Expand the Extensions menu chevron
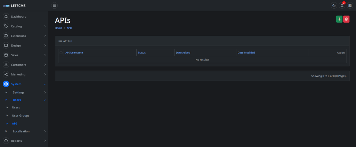Image resolution: width=356 pixels, height=147 pixels. click(x=45, y=36)
